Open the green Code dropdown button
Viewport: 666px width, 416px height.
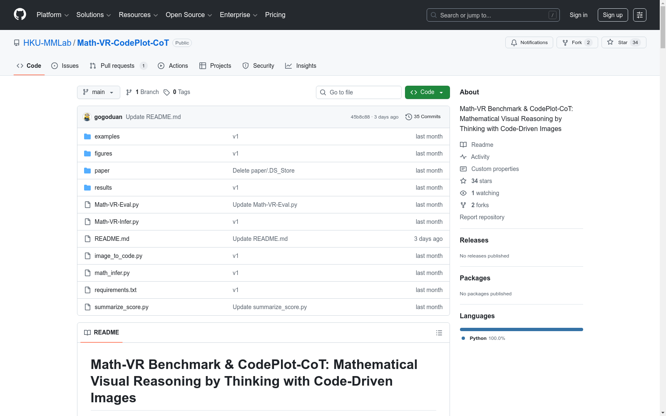tap(427, 92)
